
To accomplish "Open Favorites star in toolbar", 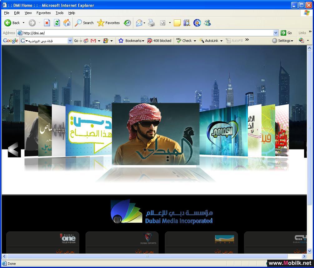I will coord(108,23).
